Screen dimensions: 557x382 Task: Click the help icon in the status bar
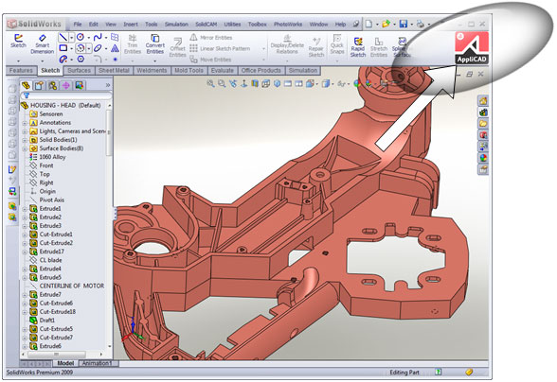coord(439,372)
